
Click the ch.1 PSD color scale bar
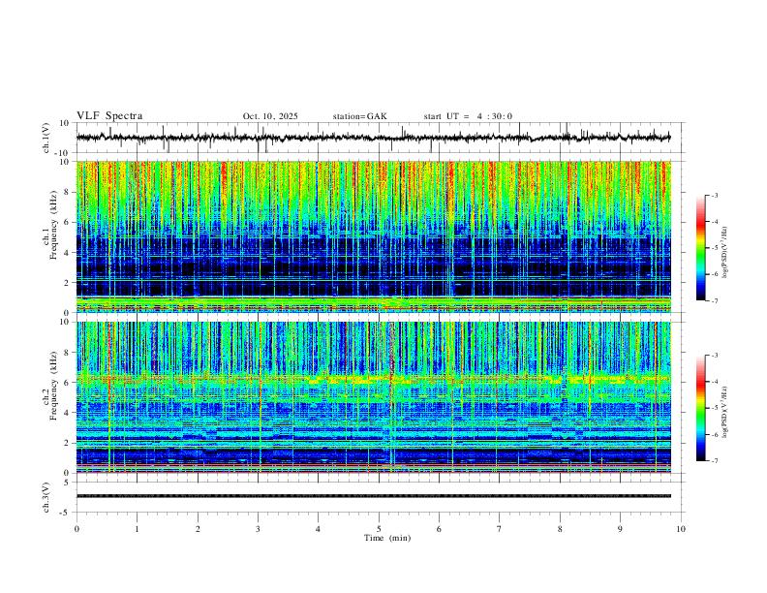tap(700, 248)
